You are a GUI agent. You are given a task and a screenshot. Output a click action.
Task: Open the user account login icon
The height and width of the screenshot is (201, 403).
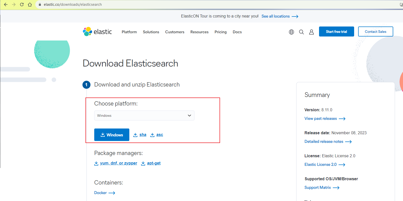(312, 32)
